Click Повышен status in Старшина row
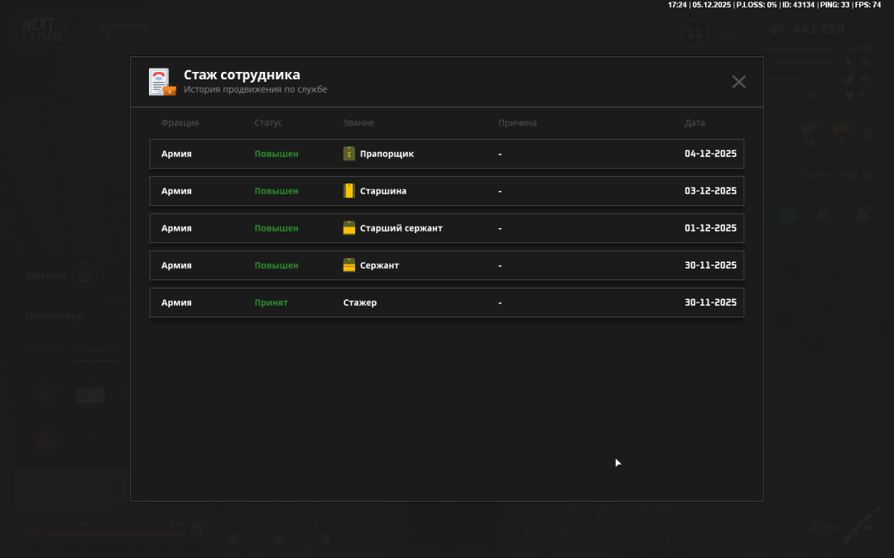 [x=276, y=191]
